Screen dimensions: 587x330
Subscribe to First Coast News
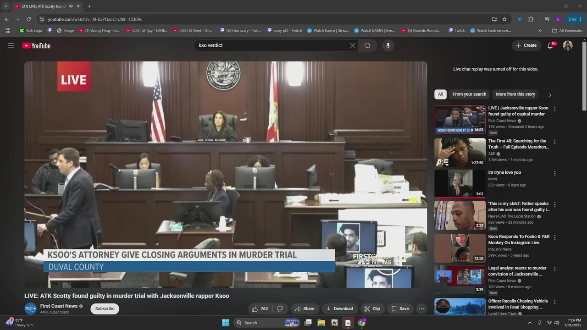click(x=105, y=308)
